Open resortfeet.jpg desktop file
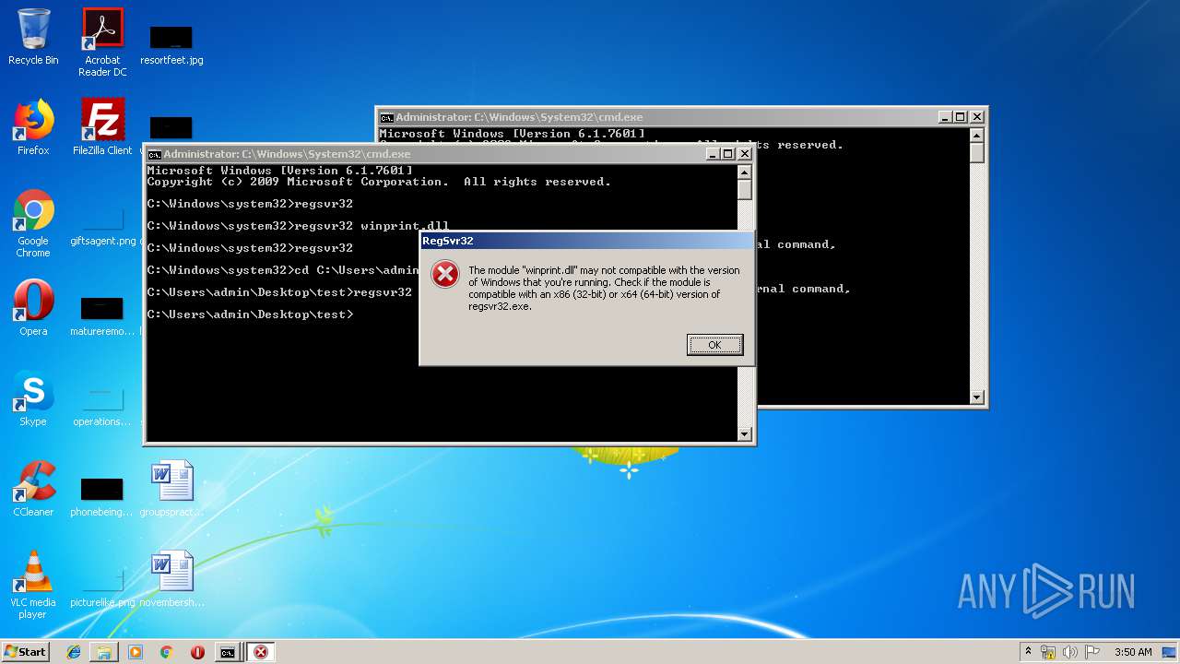 (171, 45)
